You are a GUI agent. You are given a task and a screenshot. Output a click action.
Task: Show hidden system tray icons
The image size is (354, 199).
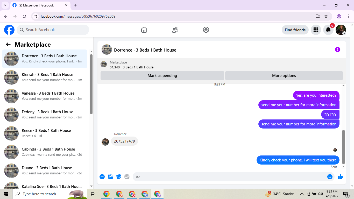click(302, 194)
